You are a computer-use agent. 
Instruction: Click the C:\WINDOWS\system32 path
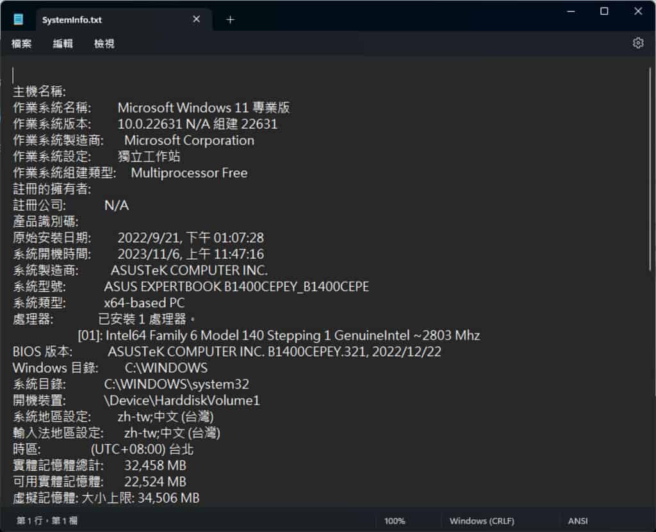point(177,385)
